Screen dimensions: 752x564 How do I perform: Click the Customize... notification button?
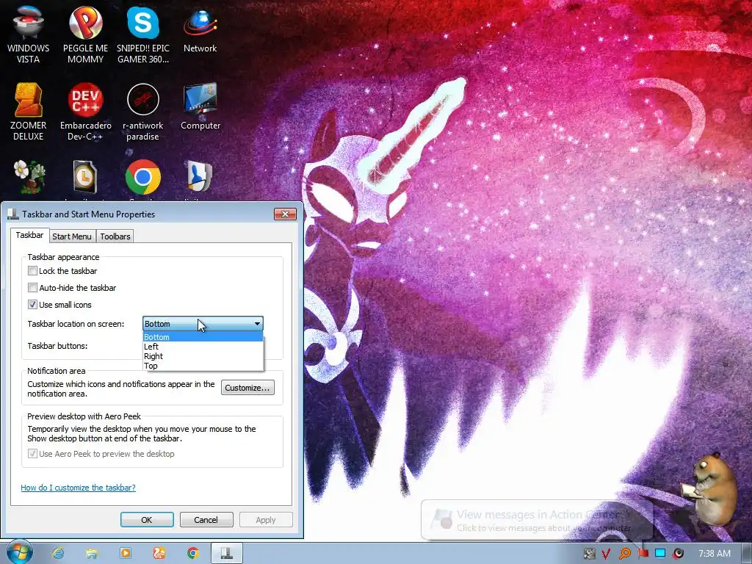(x=247, y=388)
